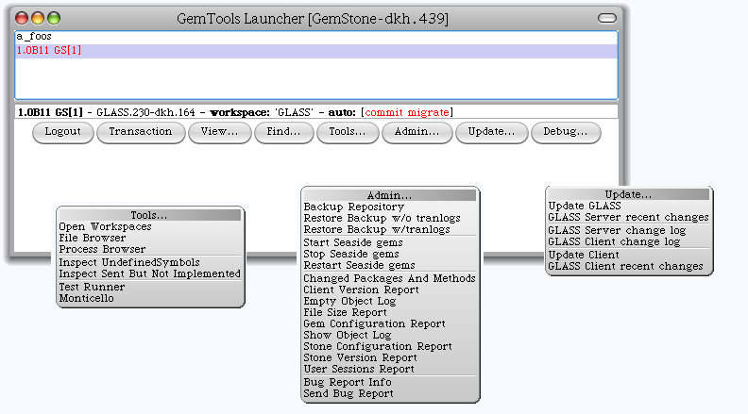Open Stone Version Report
The height and width of the screenshot is (414, 748).
tap(390, 357)
